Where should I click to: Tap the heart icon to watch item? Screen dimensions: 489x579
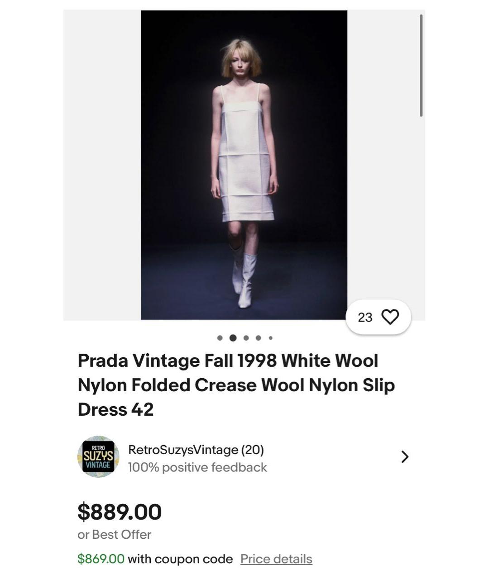pyautogui.click(x=390, y=317)
